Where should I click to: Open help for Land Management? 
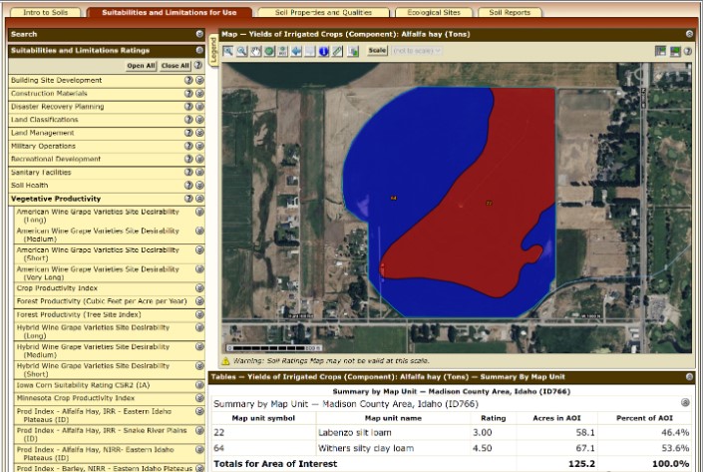click(188, 133)
